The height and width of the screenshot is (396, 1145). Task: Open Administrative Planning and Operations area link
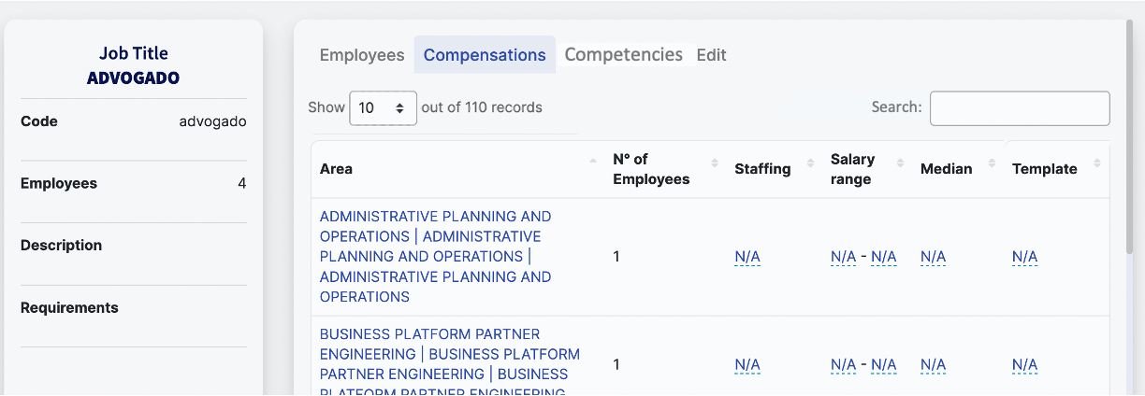pyautogui.click(x=435, y=256)
